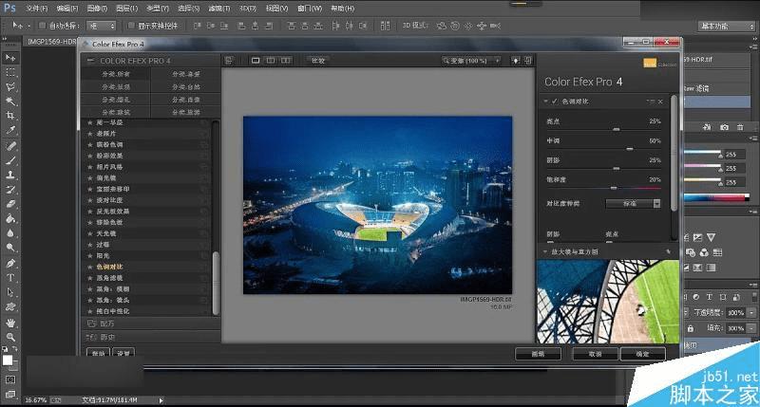Select the Hand tool
760x407 pixels.
[10, 323]
